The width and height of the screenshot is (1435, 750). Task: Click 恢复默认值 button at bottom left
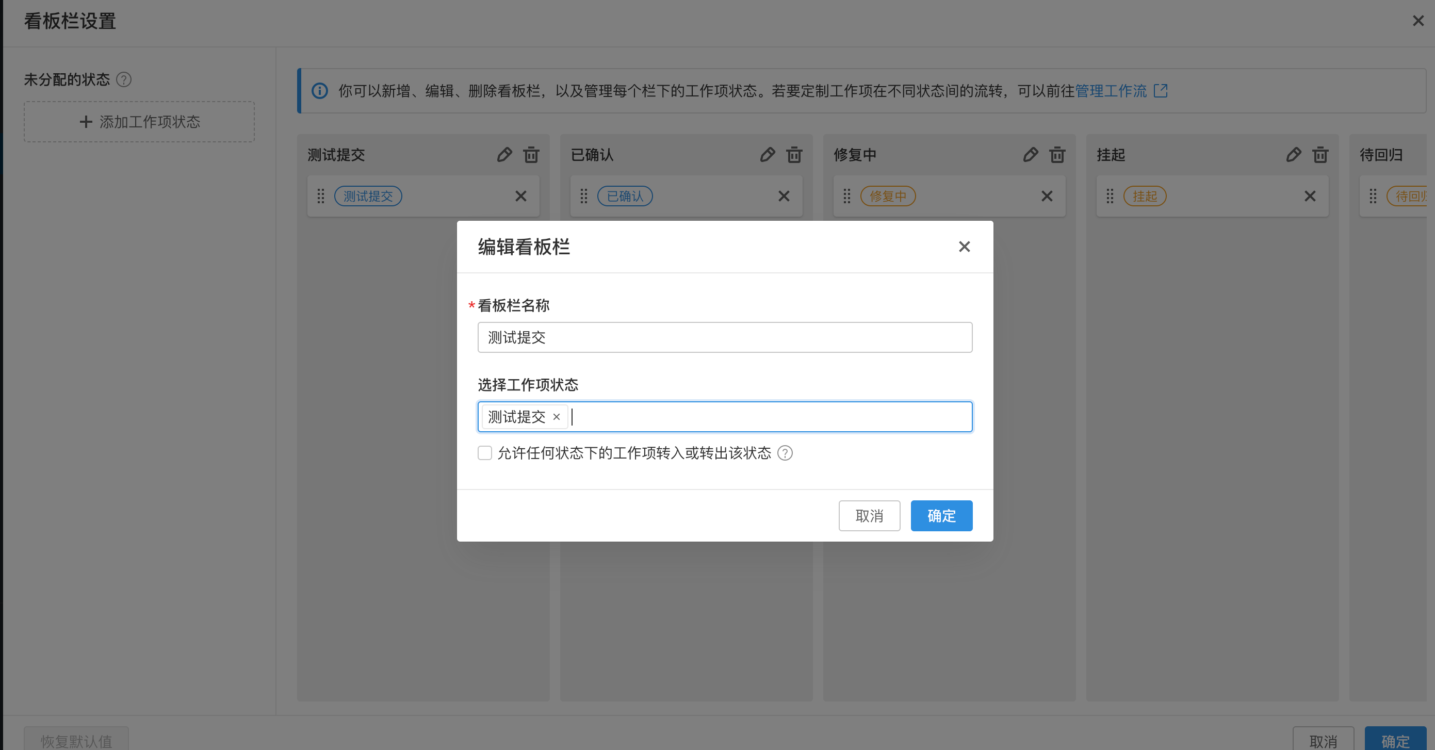tap(76, 741)
